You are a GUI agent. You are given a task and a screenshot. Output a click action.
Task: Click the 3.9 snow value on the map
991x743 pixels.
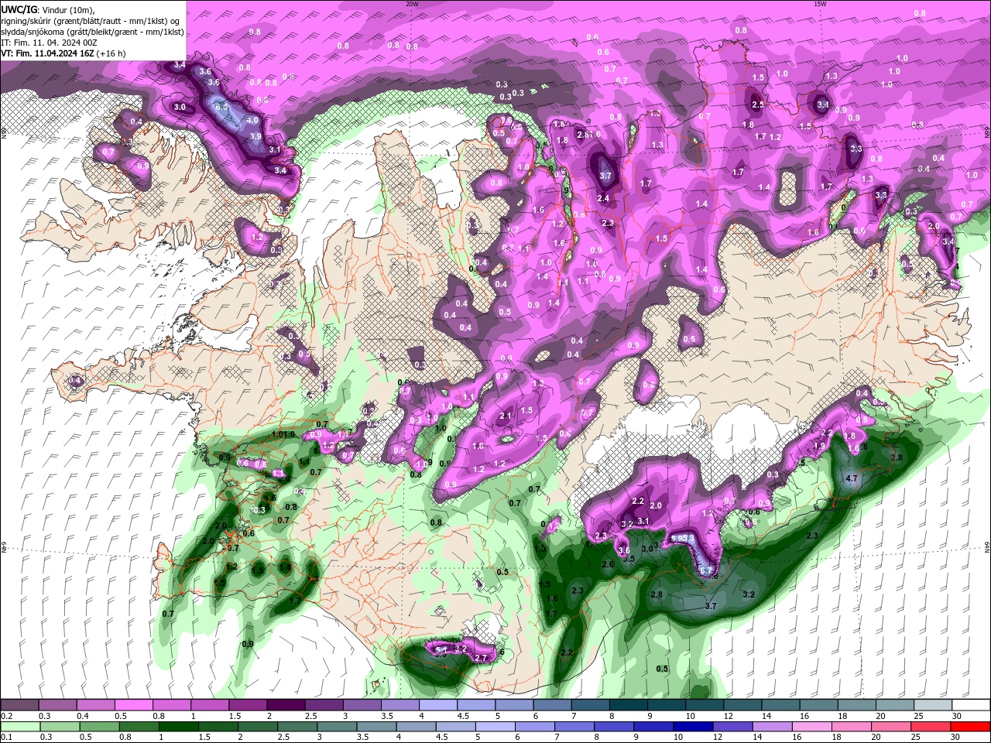coord(255,136)
